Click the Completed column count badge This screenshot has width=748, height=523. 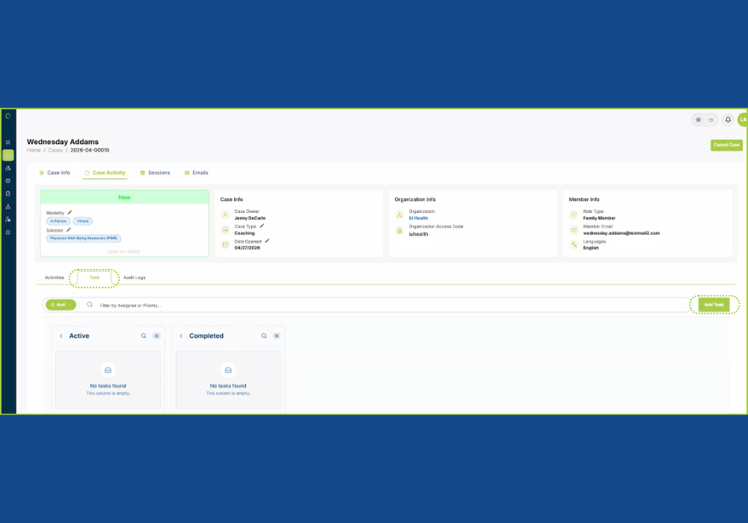click(x=276, y=336)
